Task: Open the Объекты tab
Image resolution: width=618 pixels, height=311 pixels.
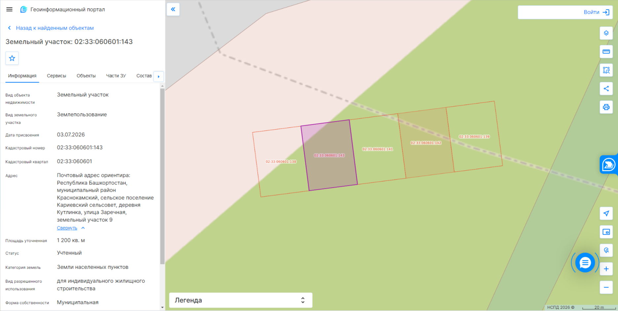Action: (x=86, y=76)
